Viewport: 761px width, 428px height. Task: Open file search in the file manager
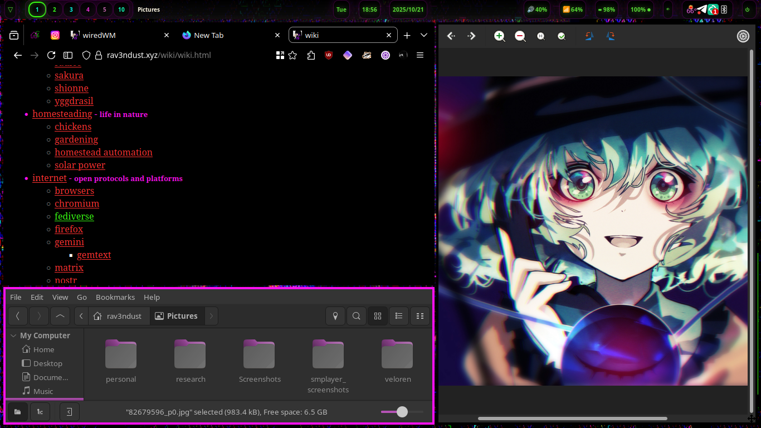(x=356, y=316)
